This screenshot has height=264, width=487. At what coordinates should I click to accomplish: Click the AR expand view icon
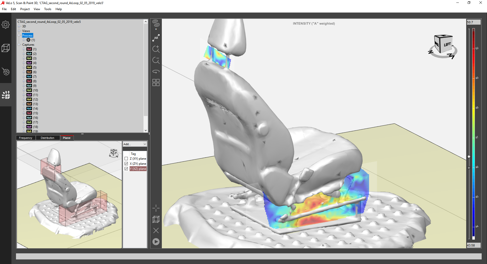156,38
